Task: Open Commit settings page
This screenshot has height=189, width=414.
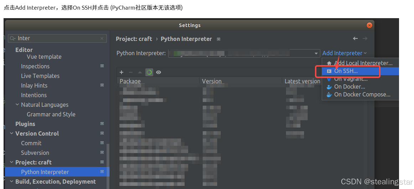Action: pos(31,143)
